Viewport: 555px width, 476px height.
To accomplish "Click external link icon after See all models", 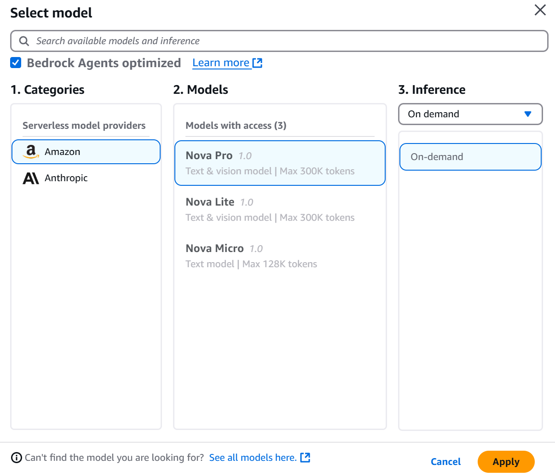I will coord(305,458).
